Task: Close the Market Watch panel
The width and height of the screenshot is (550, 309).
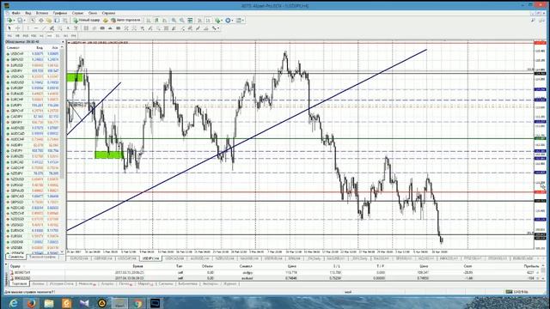Action: click(63, 42)
